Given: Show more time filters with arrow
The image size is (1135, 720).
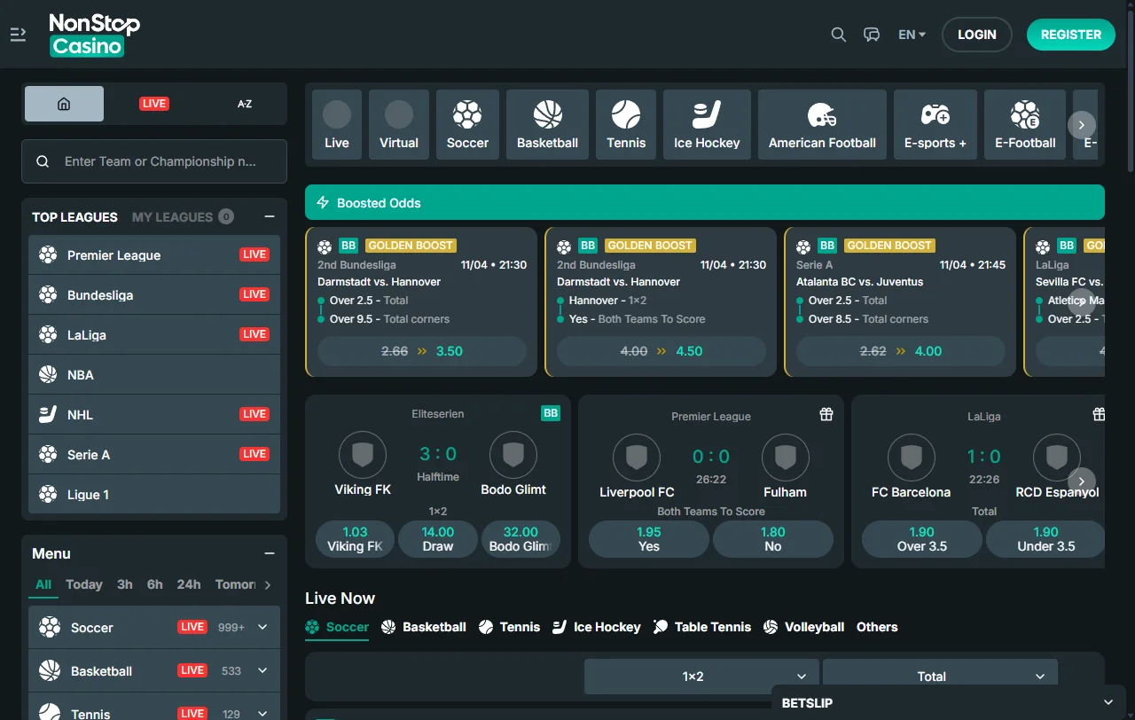Looking at the screenshot, I should point(268,584).
